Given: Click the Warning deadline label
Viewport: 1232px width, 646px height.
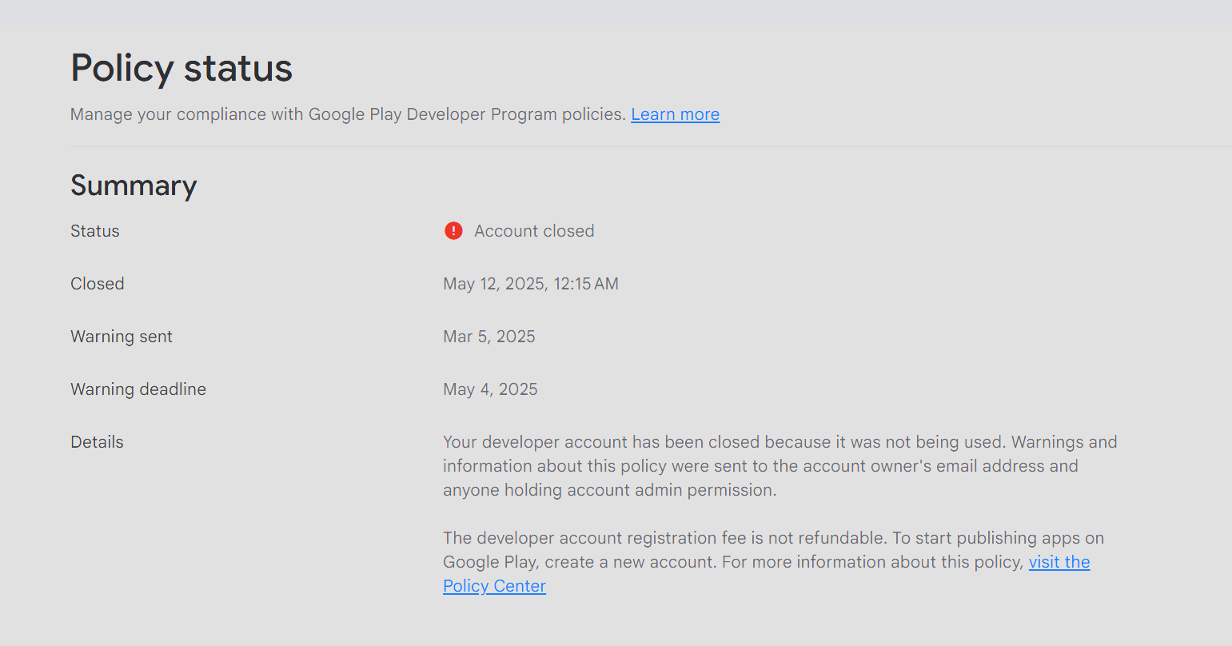Looking at the screenshot, I should pos(138,389).
